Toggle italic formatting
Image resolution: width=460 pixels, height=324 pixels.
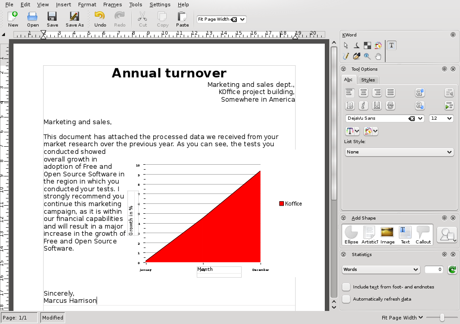[x=363, y=105]
